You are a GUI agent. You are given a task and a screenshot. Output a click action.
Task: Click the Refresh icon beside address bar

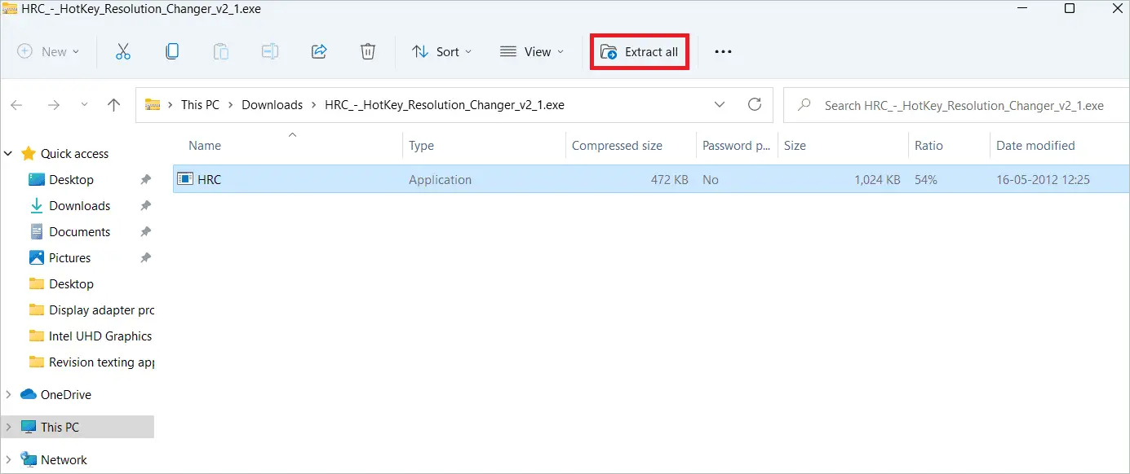(755, 104)
